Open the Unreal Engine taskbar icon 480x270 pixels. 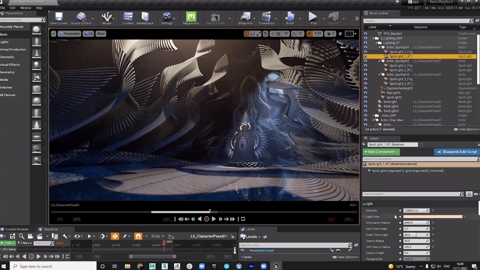[x=276, y=266]
